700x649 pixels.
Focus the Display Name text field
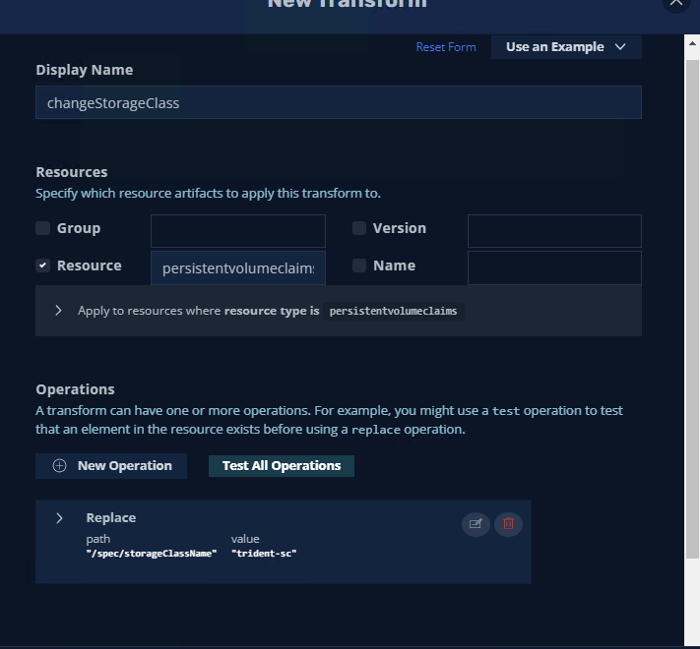coord(338,103)
